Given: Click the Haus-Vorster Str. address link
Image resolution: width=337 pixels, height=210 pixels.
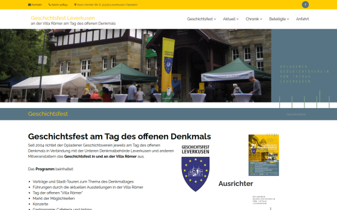Looking at the screenshot, I should (x=107, y=4).
